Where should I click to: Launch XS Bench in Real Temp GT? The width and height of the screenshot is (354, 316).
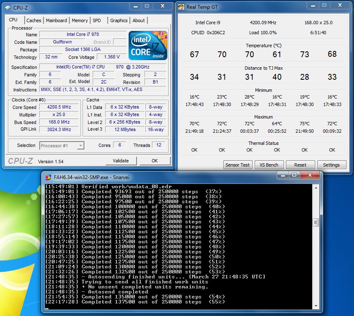click(x=269, y=165)
